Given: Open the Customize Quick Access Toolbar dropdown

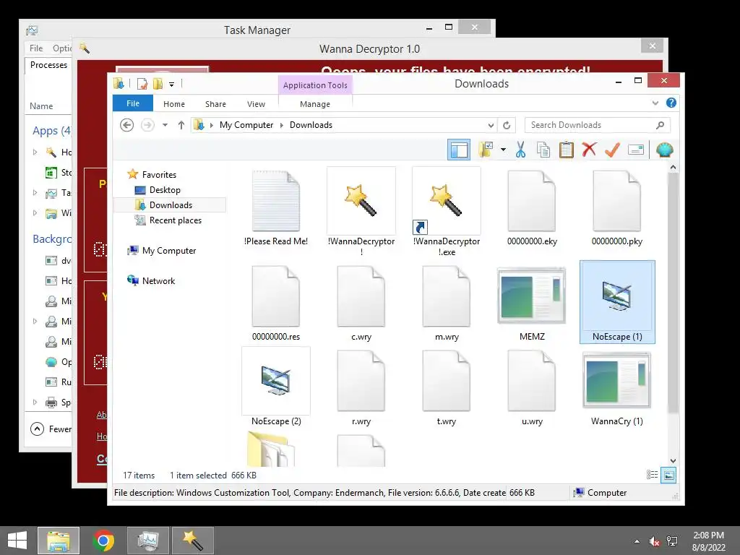Looking at the screenshot, I should pos(172,85).
